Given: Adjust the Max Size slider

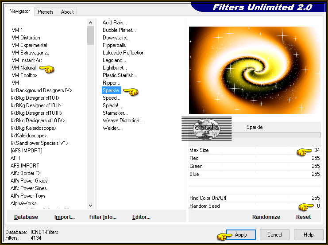Looking at the screenshot, I should tap(255, 150).
